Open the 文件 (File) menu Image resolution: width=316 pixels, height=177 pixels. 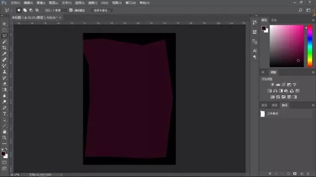pos(15,3)
